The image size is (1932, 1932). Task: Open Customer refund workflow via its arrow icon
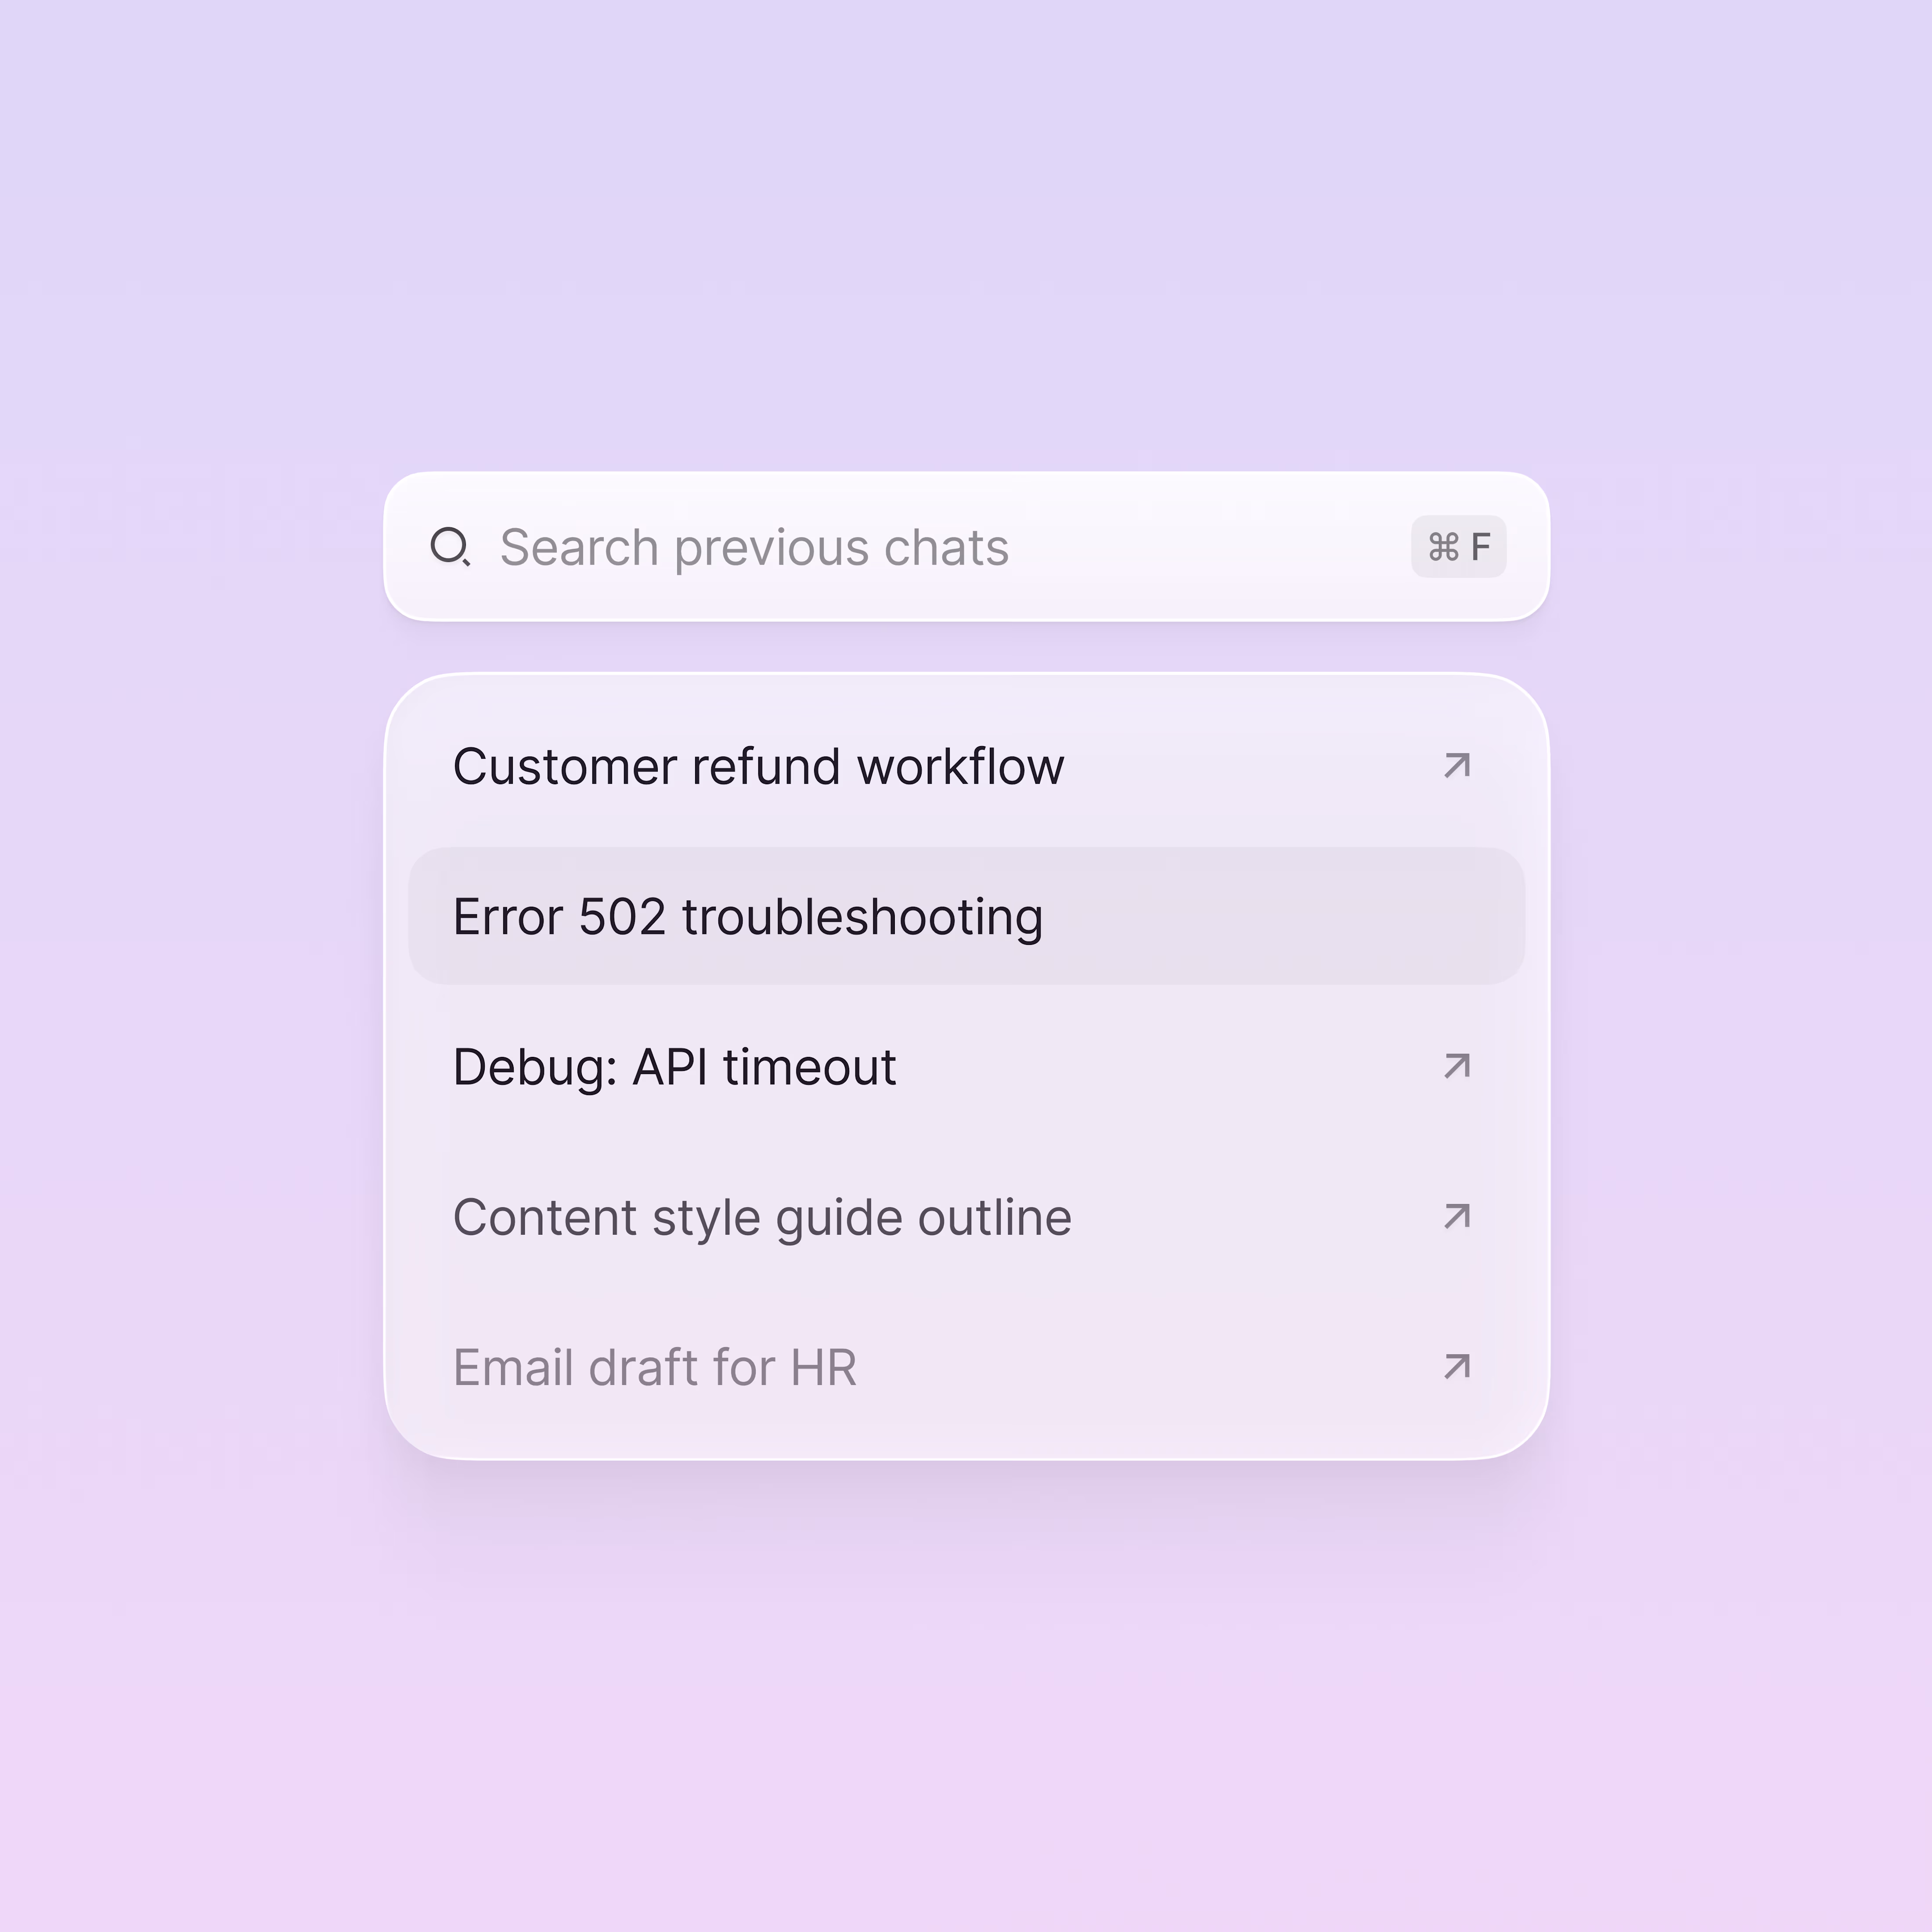pyautogui.click(x=1457, y=766)
